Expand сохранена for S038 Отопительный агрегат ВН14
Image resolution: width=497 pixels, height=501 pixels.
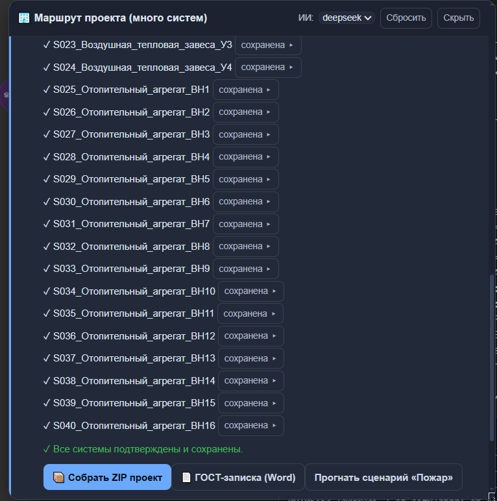tap(251, 380)
